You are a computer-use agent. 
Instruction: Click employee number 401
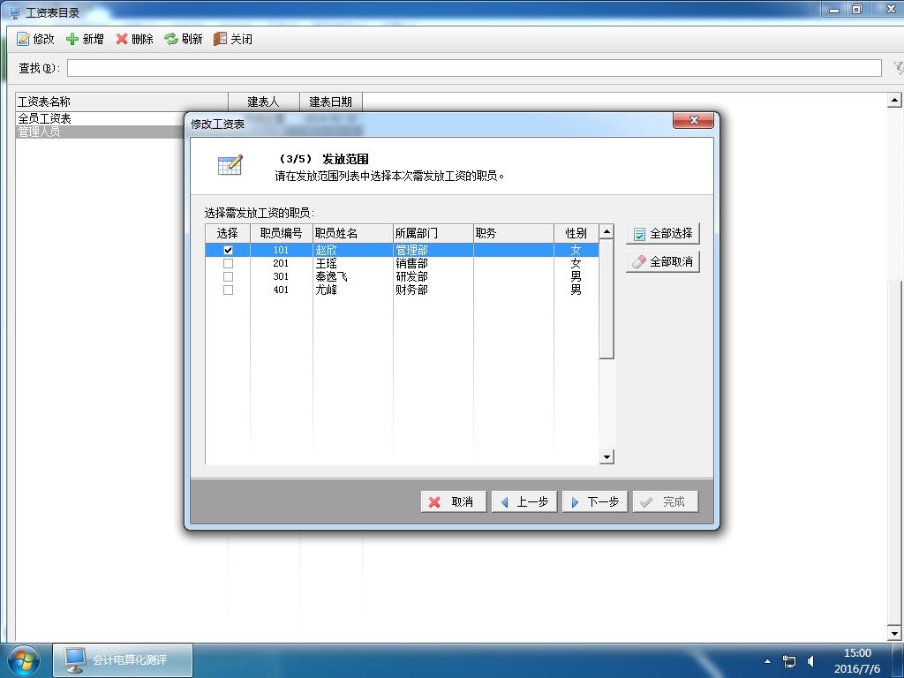coord(281,290)
